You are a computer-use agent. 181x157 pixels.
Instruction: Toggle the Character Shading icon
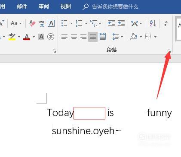(x=41, y=37)
